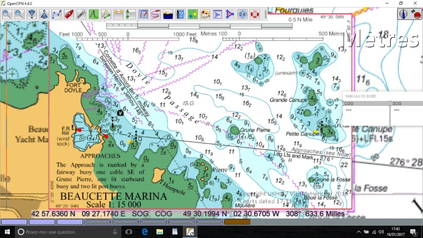423x238 pixels.
Task: Expand hidden system tray icons chevron
Action: (359, 232)
